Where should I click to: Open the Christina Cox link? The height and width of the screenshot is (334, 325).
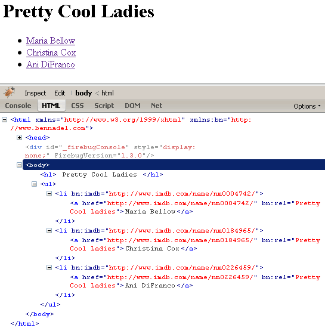51,52
